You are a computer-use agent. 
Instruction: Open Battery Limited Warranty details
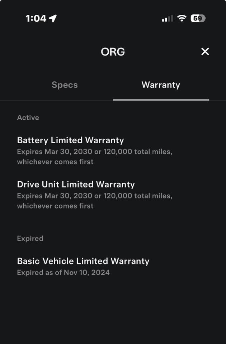[x=71, y=140]
